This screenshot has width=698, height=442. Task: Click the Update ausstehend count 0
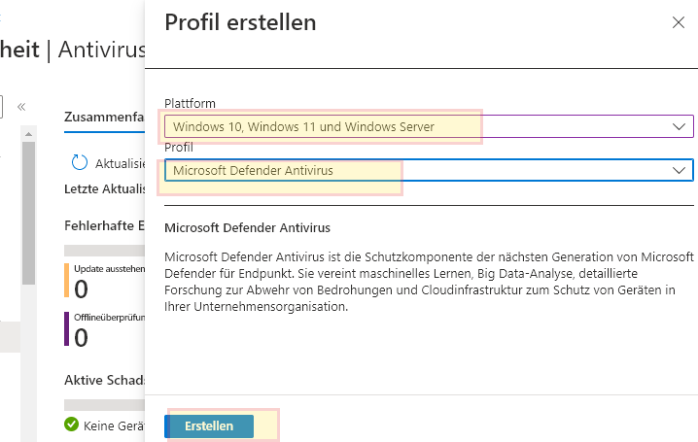82,289
